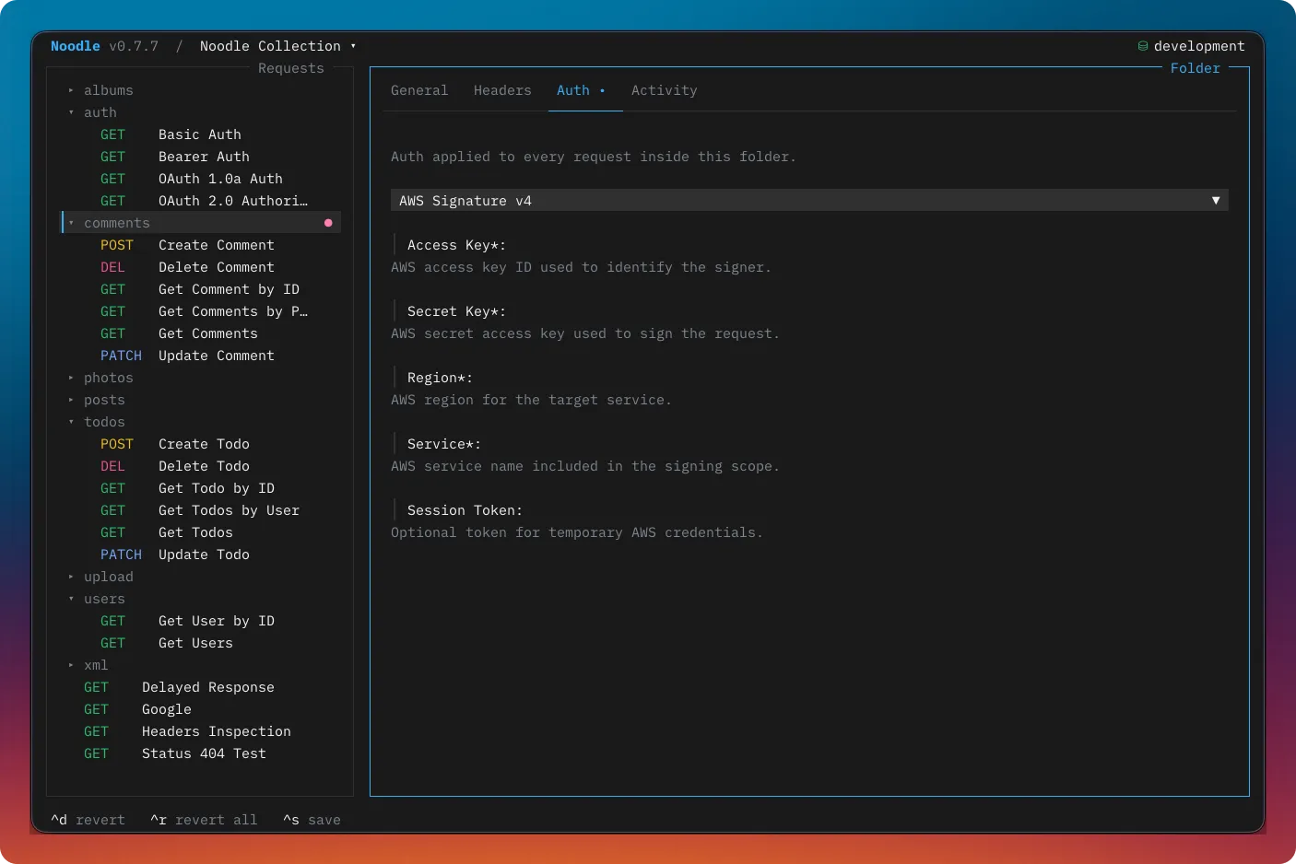The height and width of the screenshot is (864, 1296).
Task: Switch to the Headers tab
Action: coord(502,90)
